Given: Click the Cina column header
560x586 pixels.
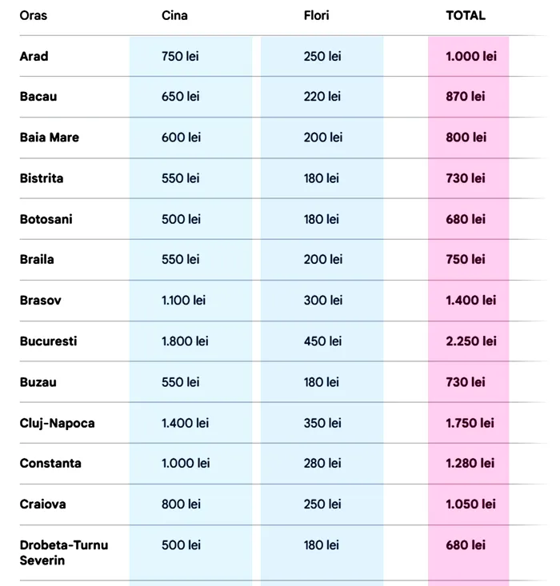Looking at the screenshot, I should click(174, 15).
